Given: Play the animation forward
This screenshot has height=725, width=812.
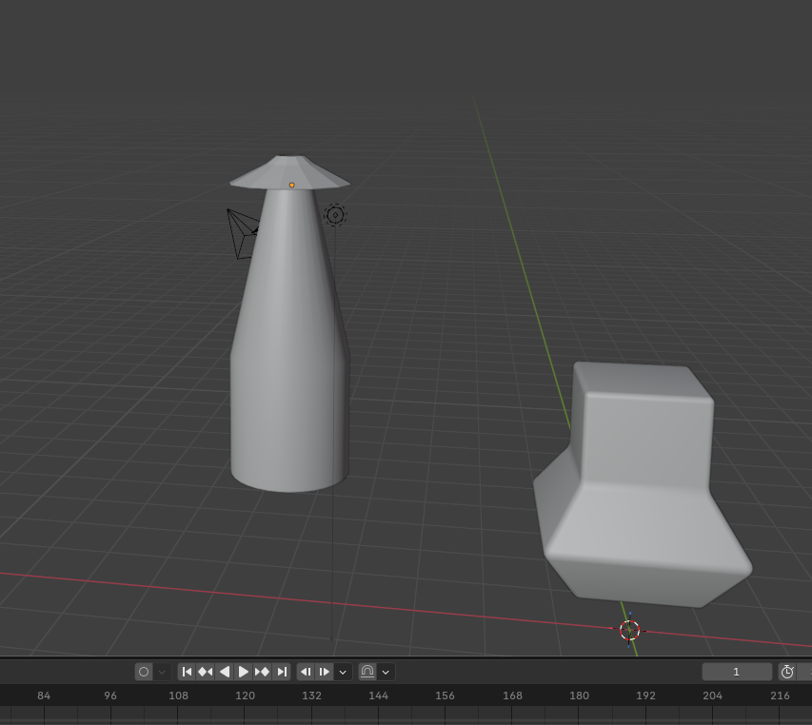Looking at the screenshot, I should click(x=243, y=672).
